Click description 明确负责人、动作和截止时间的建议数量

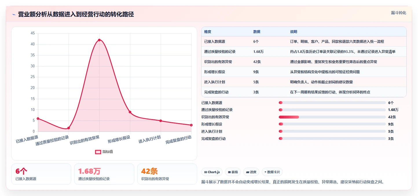321,82
